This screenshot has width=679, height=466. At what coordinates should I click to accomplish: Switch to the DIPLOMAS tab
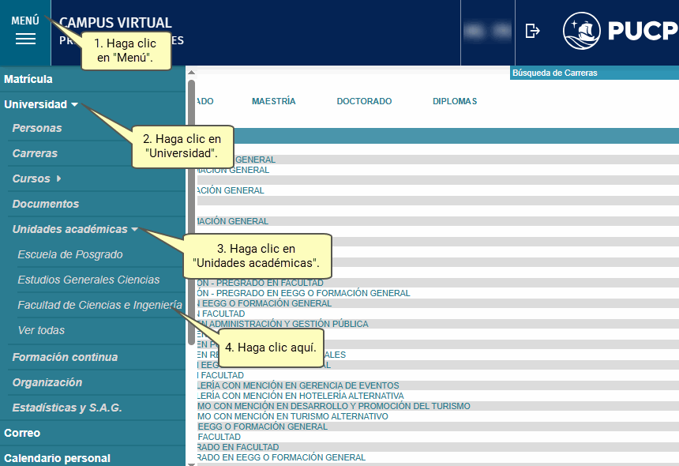455,101
